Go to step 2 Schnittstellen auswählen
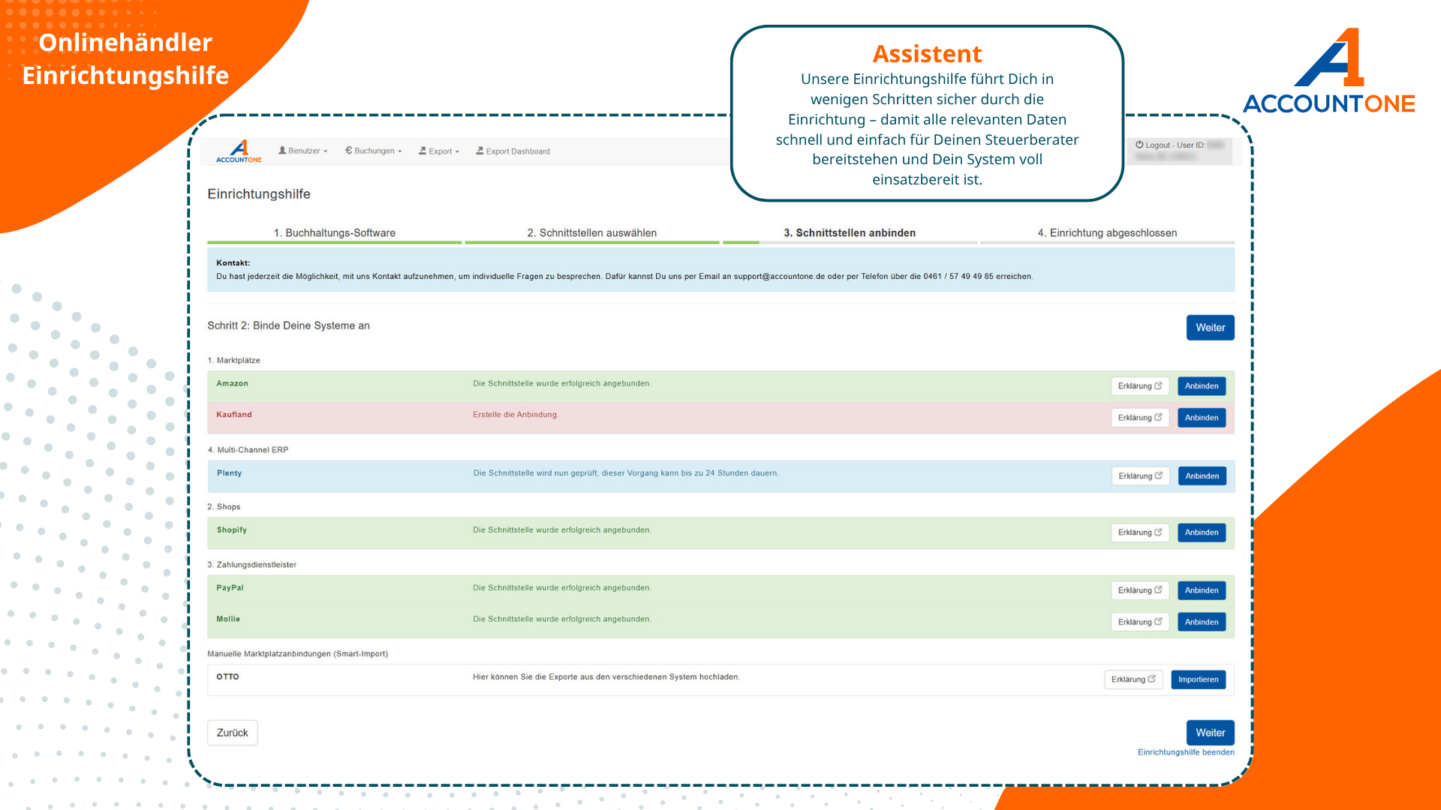 click(x=591, y=232)
